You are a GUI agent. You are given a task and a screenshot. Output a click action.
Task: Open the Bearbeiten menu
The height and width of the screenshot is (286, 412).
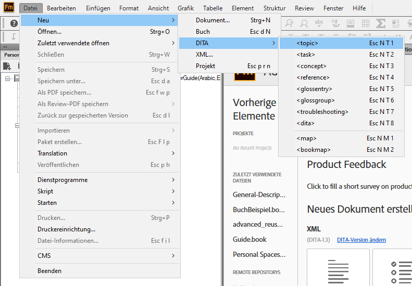coord(61,8)
